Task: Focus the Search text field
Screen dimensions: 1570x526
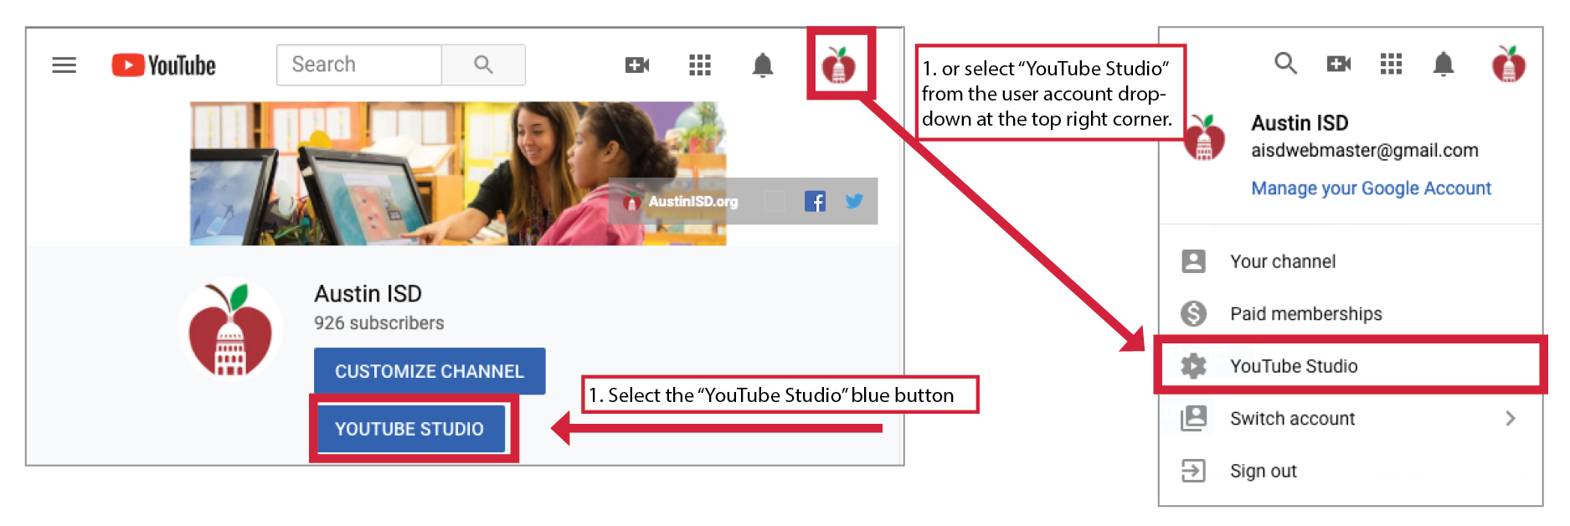Action: (358, 65)
